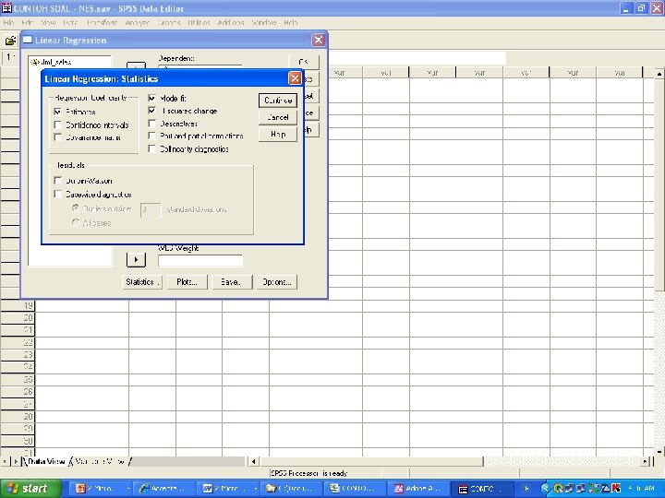Viewport: 665px width, 498px height.
Task: Click the vertical scrollbar up arrow
Action: (659, 74)
